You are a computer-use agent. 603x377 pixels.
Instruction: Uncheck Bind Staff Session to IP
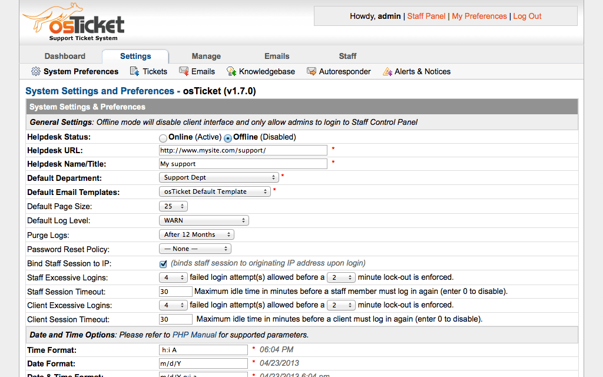click(164, 263)
